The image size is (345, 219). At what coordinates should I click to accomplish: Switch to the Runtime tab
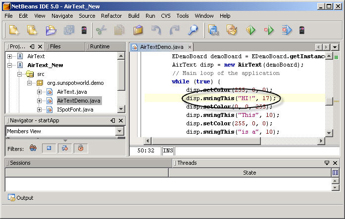(x=105, y=47)
